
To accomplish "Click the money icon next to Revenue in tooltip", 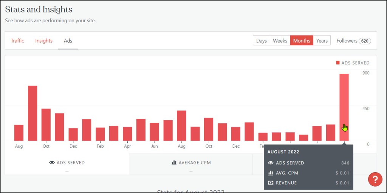I will [x=271, y=183].
